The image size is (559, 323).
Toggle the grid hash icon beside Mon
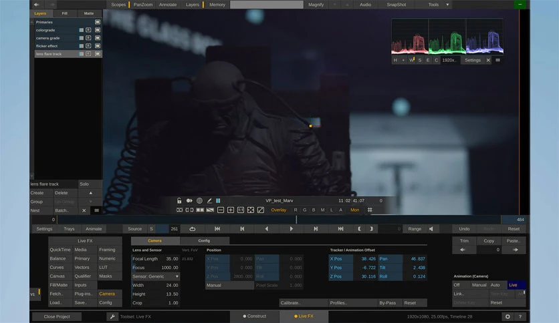tap(370, 210)
